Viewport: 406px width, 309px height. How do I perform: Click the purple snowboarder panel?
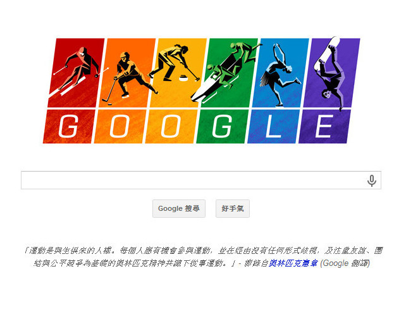click(x=331, y=73)
